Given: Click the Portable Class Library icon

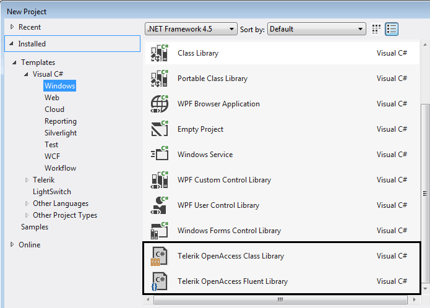Looking at the screenshot, I should pyautogui.click(x=160, y=79).
